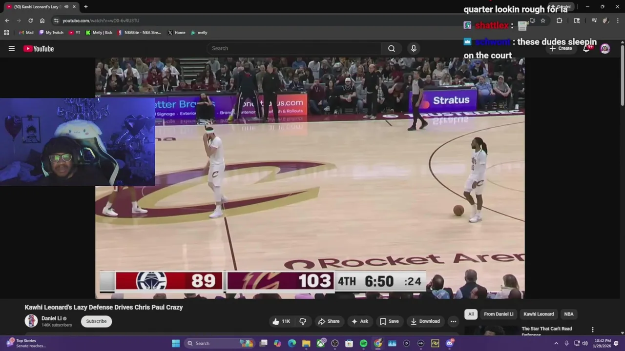Open the Melly | Kick bookmark
625x351 pixels.
tap(99, 33)
